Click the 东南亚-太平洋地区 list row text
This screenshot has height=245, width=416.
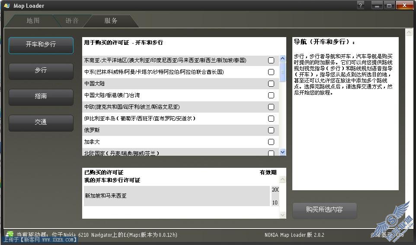pos(165,60)
